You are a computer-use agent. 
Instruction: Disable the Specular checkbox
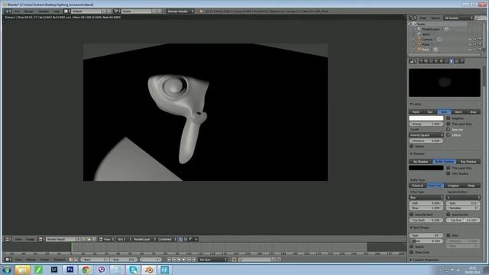[449, 129]
